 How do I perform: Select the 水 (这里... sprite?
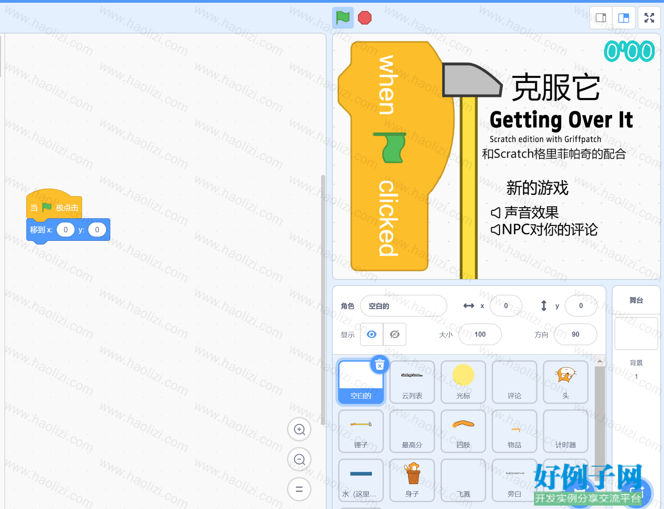(x=361, y=480)
